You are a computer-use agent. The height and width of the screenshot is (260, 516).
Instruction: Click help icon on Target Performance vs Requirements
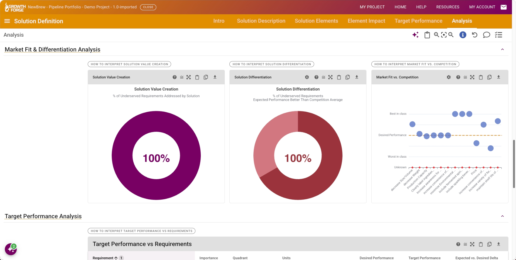[458, 244]
